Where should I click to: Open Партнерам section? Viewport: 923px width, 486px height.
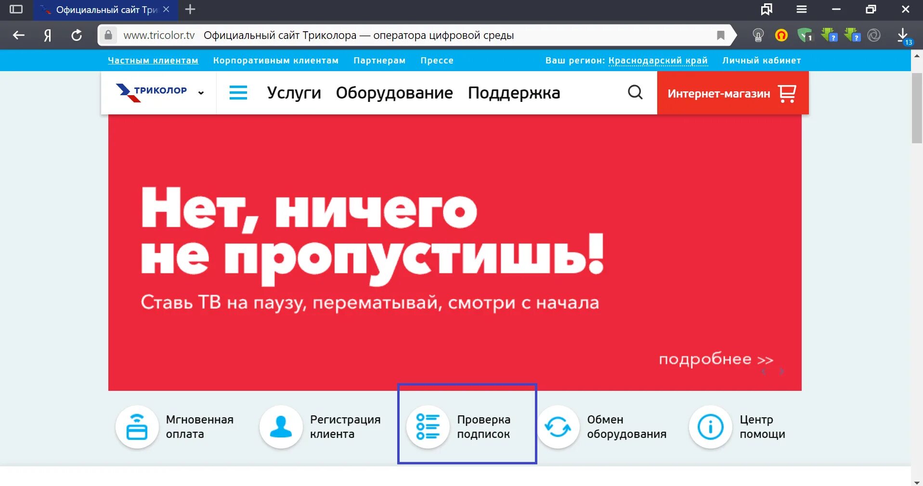tap(379, 61)
